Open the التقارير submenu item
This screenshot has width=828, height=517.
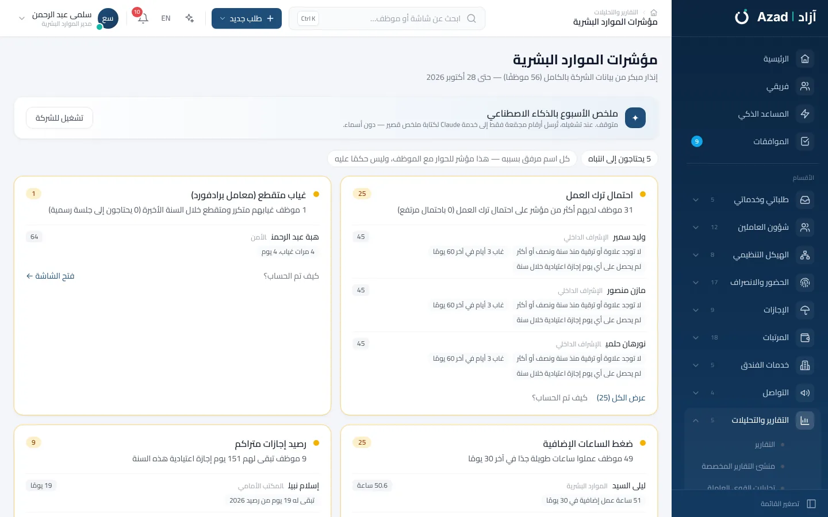(765, 445)
